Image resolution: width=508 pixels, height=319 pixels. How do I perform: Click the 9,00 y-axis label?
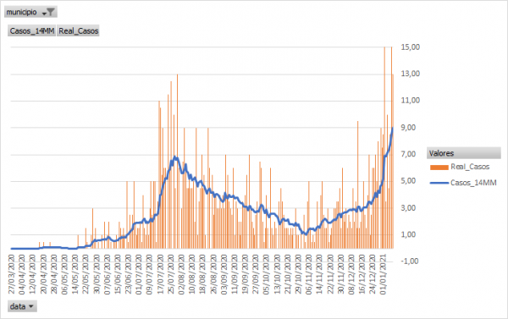point(409,128)
